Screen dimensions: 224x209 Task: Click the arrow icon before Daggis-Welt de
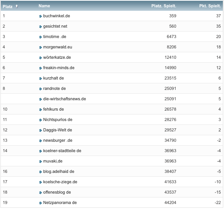point(40,130)
